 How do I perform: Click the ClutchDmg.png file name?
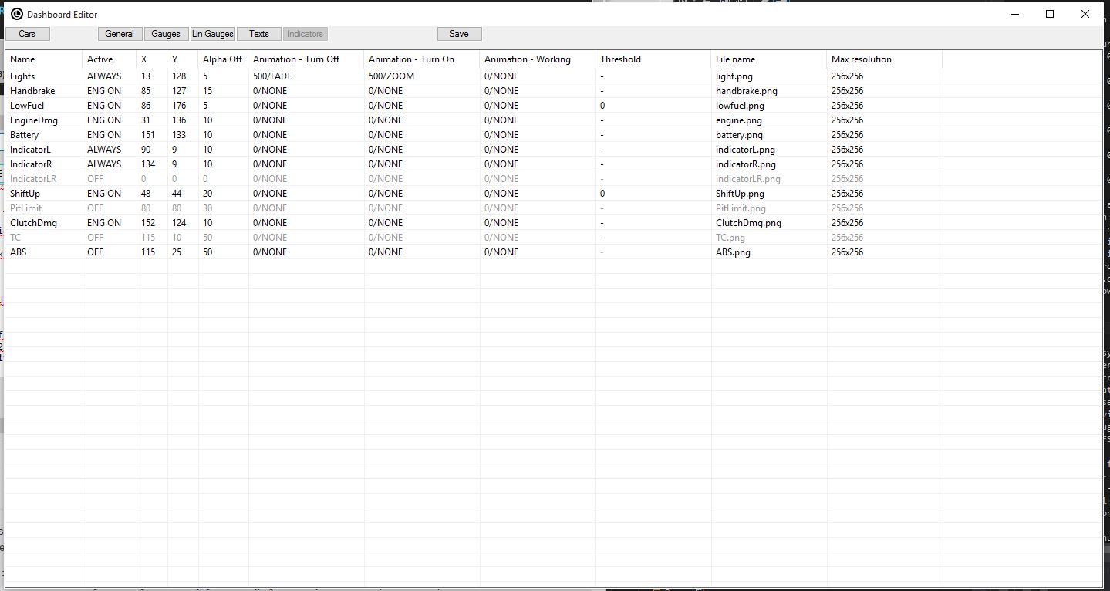(749, 223)
